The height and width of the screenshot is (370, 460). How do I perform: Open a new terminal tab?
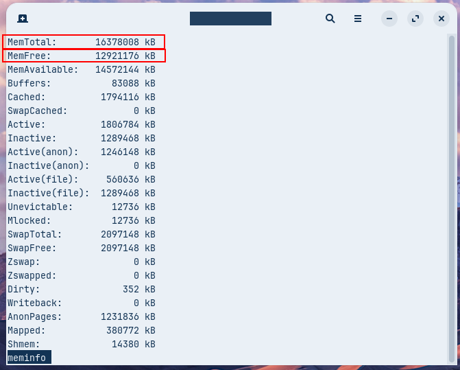click(23, 19)
